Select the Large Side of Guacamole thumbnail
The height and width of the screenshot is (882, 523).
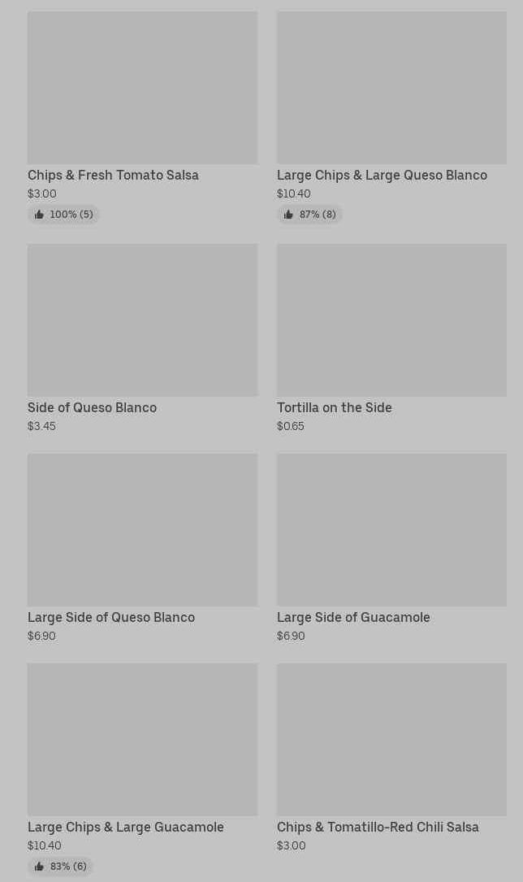(391, 530)
